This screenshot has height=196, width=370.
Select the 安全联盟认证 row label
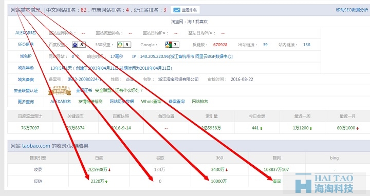(x=26, y=91)
